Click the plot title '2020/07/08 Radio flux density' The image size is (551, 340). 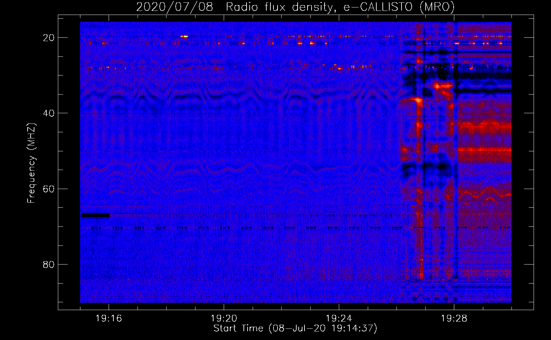pos(295,7)
